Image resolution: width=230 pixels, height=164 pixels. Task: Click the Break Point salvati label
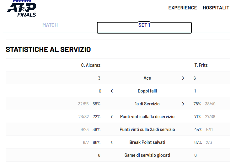(x=147, y=142)
